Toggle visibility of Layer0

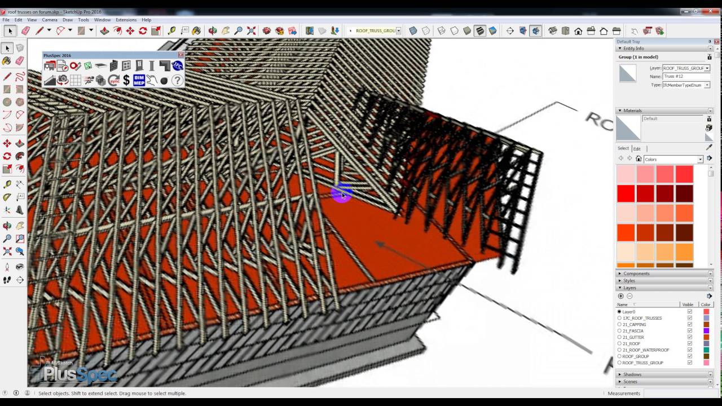coord(690,312)
